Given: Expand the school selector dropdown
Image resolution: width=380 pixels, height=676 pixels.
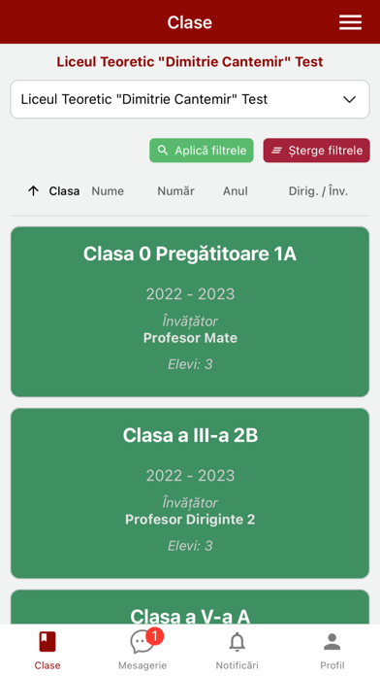Looking at the screenshot, I should (x=190, y=99).
